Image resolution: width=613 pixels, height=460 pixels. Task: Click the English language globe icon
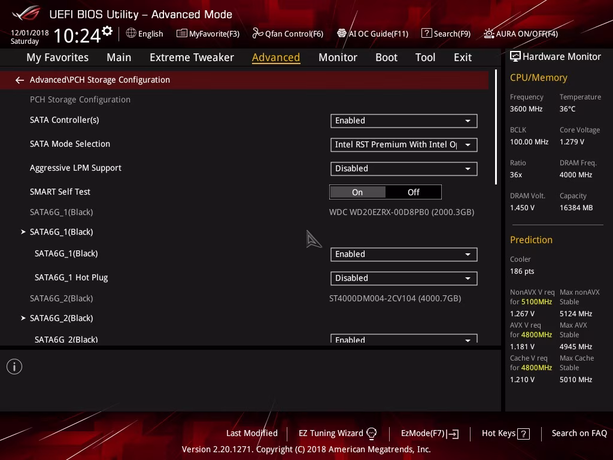pos(131,34)
